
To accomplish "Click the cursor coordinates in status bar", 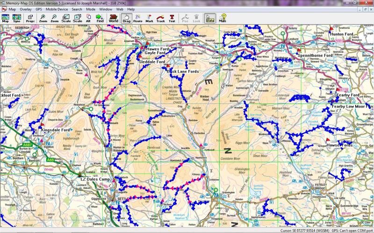I will pos(305,231).
